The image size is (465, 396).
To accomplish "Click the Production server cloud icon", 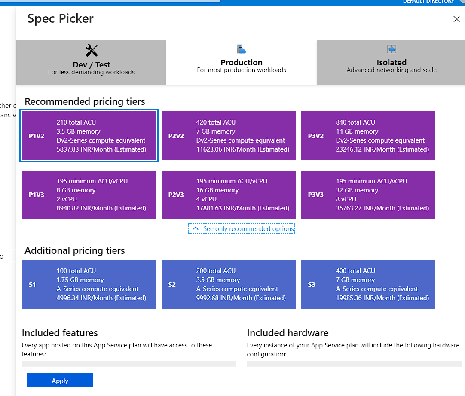I will (x=242, y=49).
